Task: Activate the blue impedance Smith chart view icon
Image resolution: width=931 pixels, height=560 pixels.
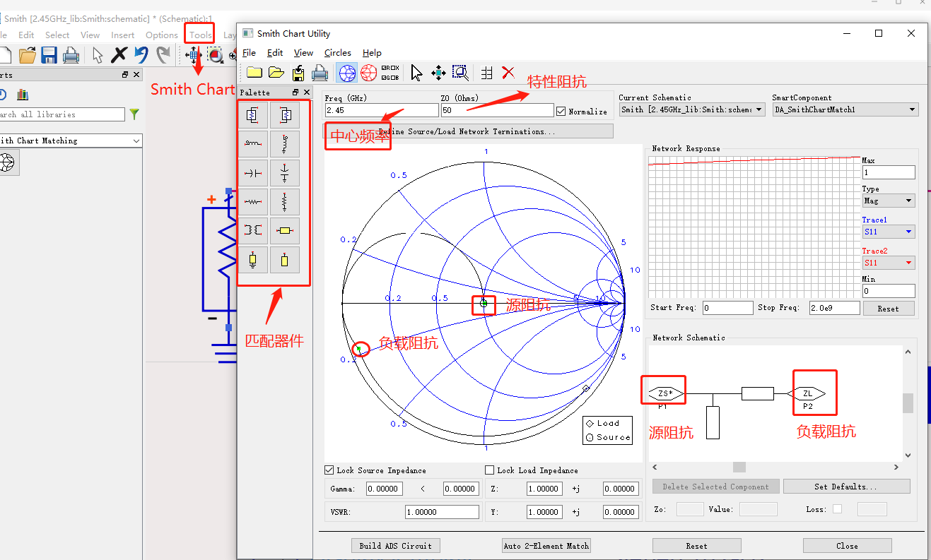Action: tap(346, 72)
